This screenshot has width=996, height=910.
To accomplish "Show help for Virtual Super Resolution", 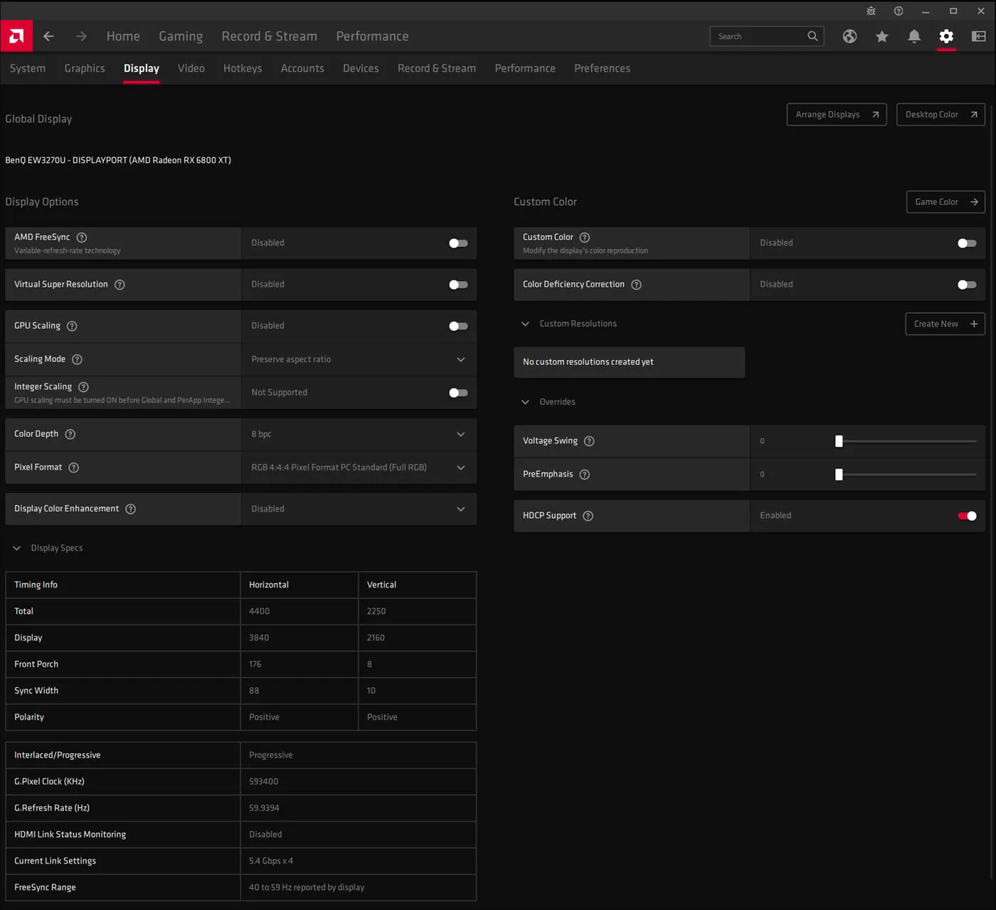I will point(120,285).
